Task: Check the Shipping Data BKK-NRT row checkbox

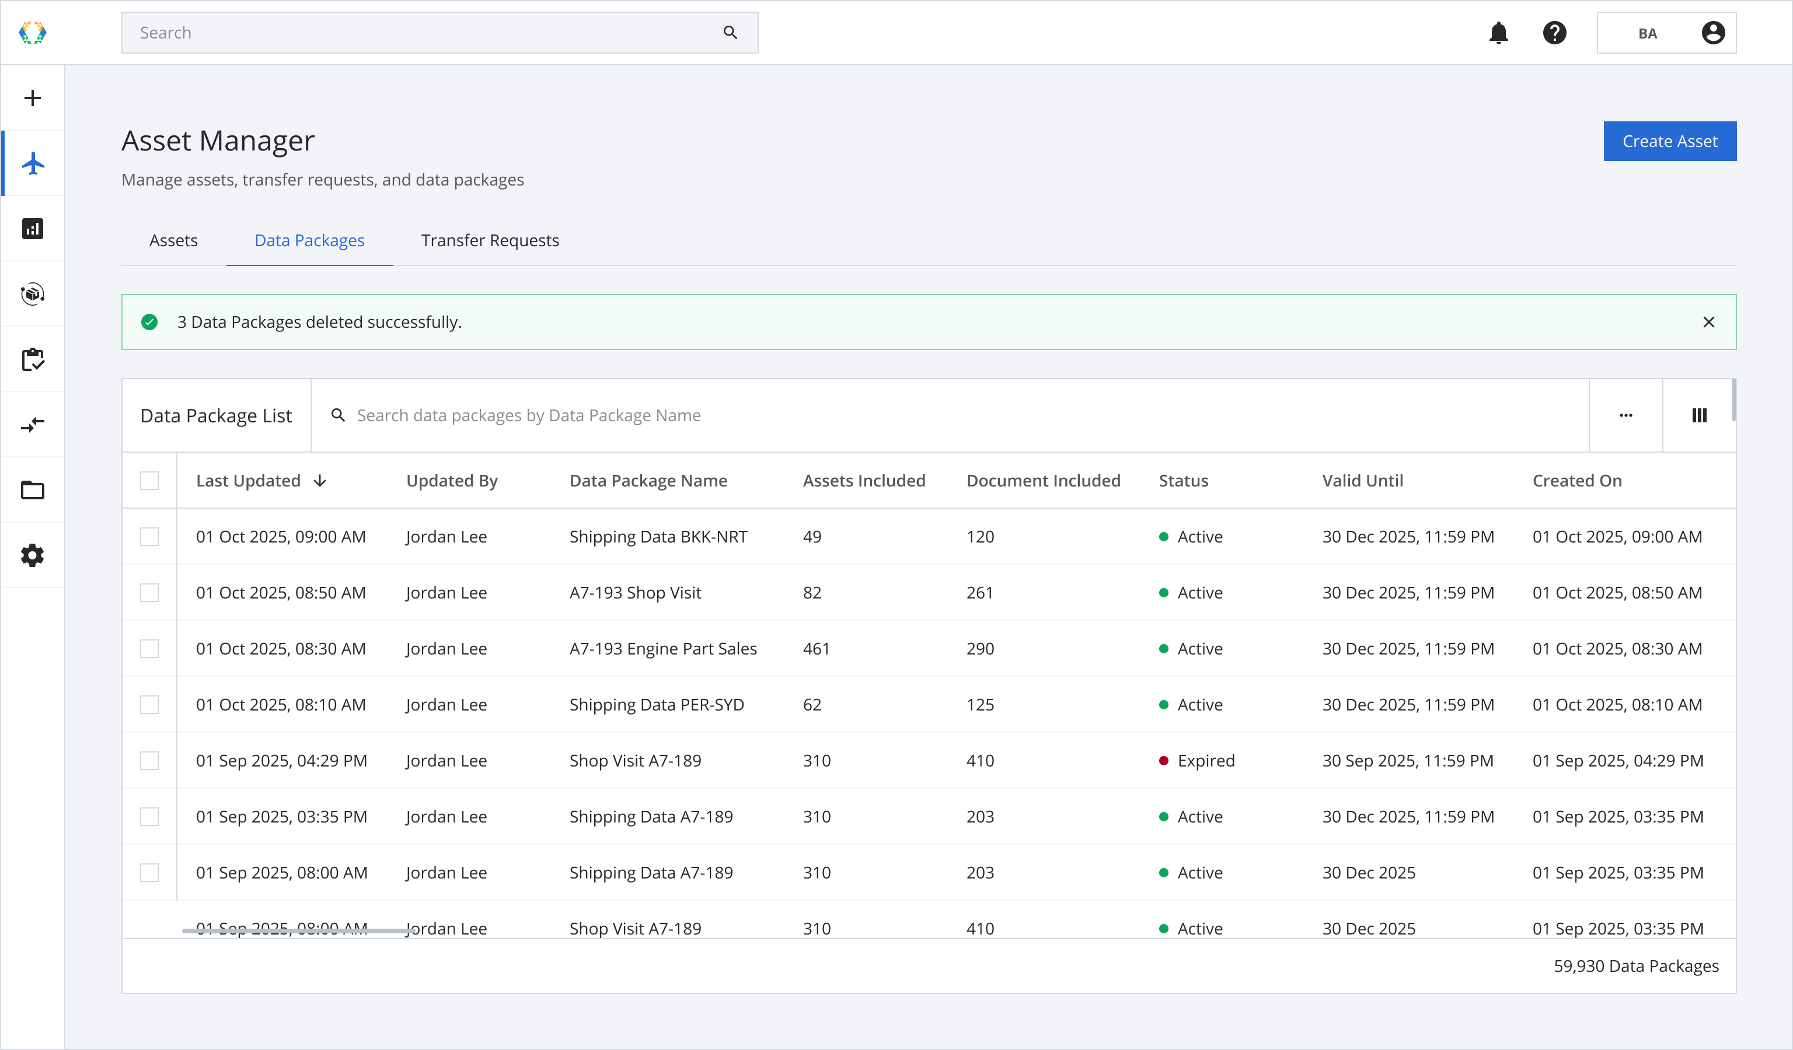Action: pyautogui.click(x=149, y=537)
